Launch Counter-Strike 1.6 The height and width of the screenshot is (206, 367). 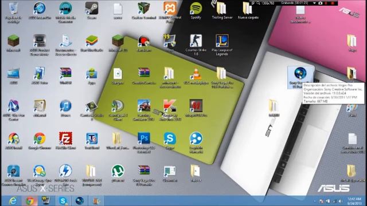tap(196, 41)
